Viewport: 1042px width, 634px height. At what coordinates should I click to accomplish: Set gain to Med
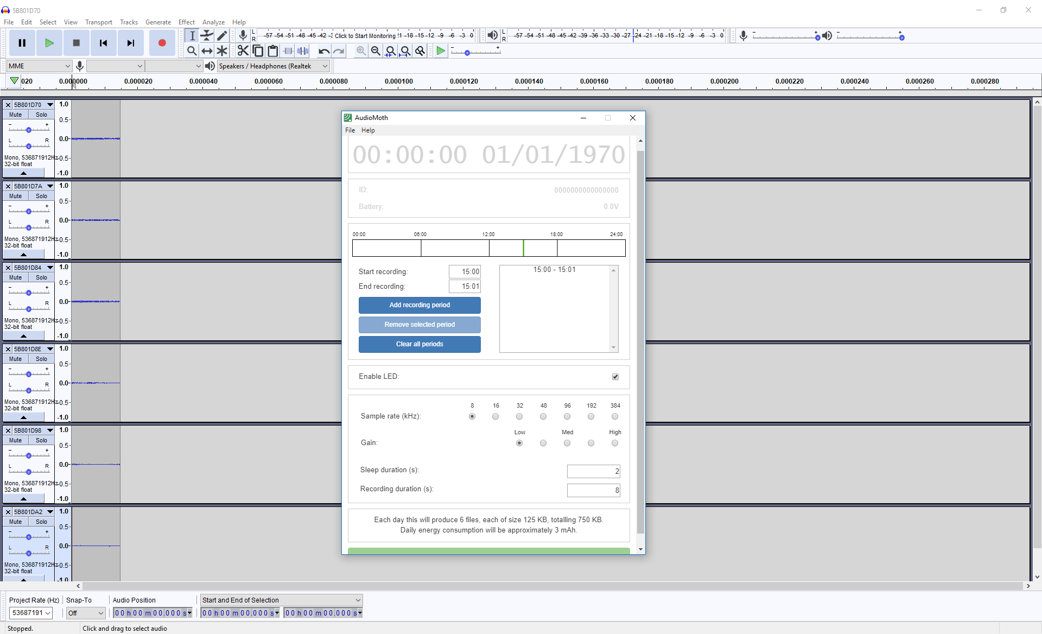pos(567,443)
